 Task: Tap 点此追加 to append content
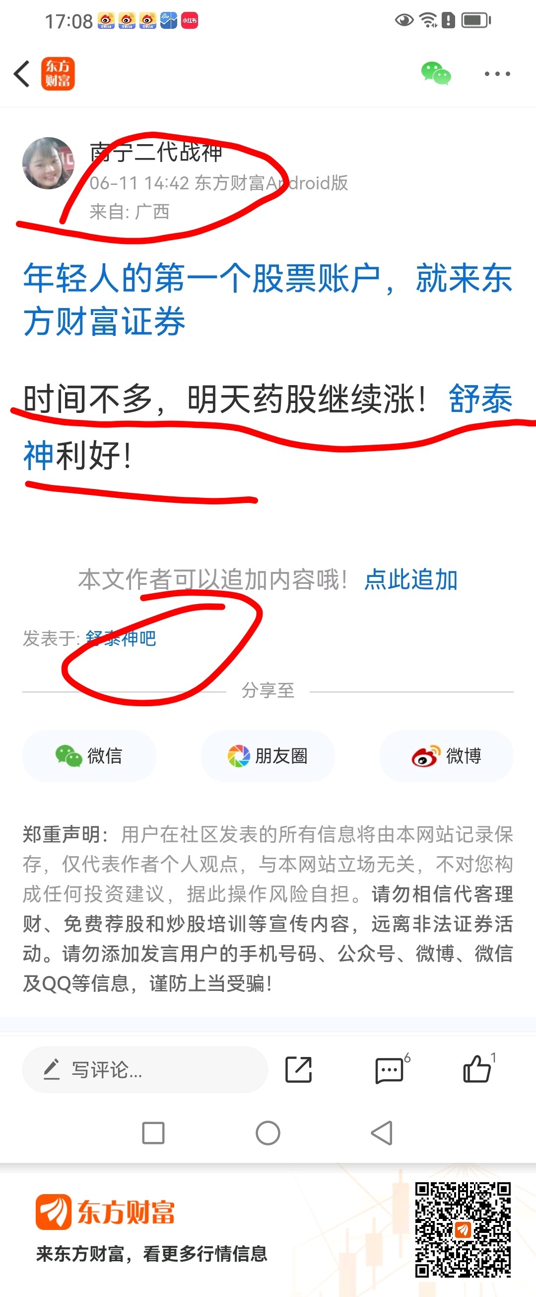click(x=411, y=579)
